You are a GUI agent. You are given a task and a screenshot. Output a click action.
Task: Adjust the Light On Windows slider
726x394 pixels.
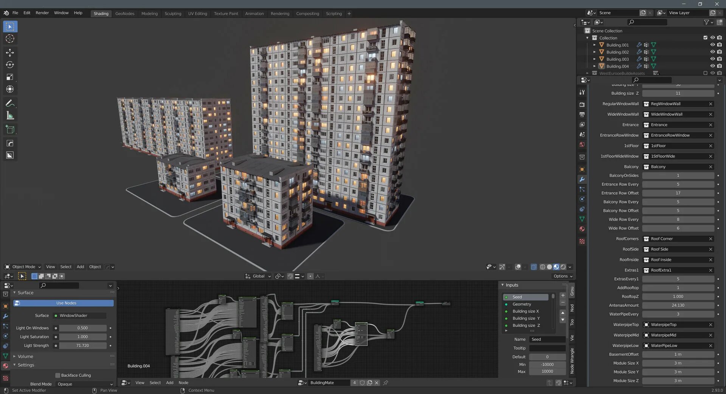click(x=82, y=328)
